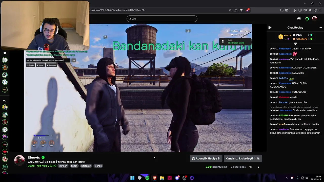
Task: Open the Windows Start button
Action: (x=132, y=178)
